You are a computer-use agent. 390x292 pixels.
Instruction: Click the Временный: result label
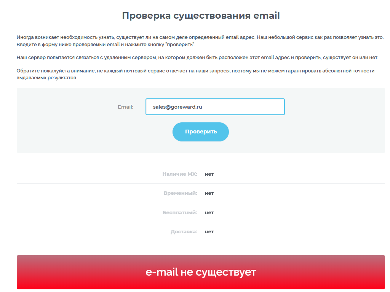180,193
